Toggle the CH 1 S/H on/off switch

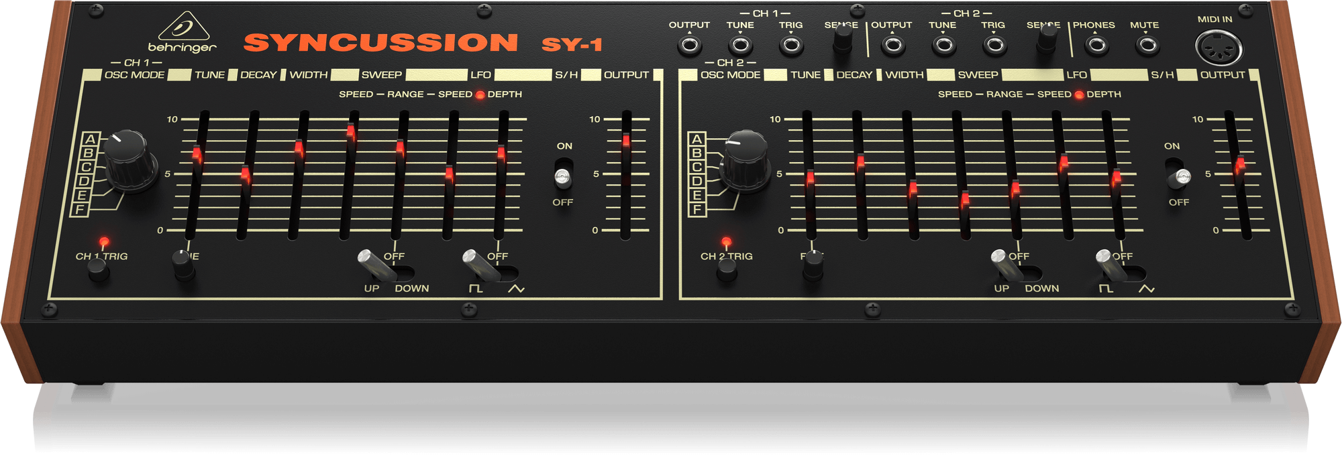[562, 176]
